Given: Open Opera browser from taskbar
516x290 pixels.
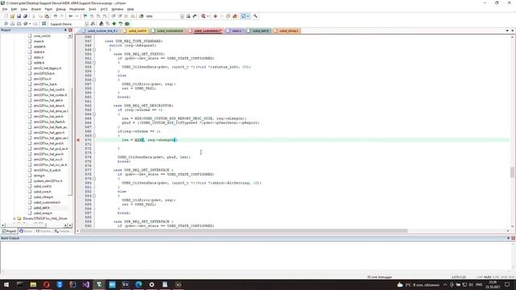Looking at the screenshot, I should pos(47,284).
